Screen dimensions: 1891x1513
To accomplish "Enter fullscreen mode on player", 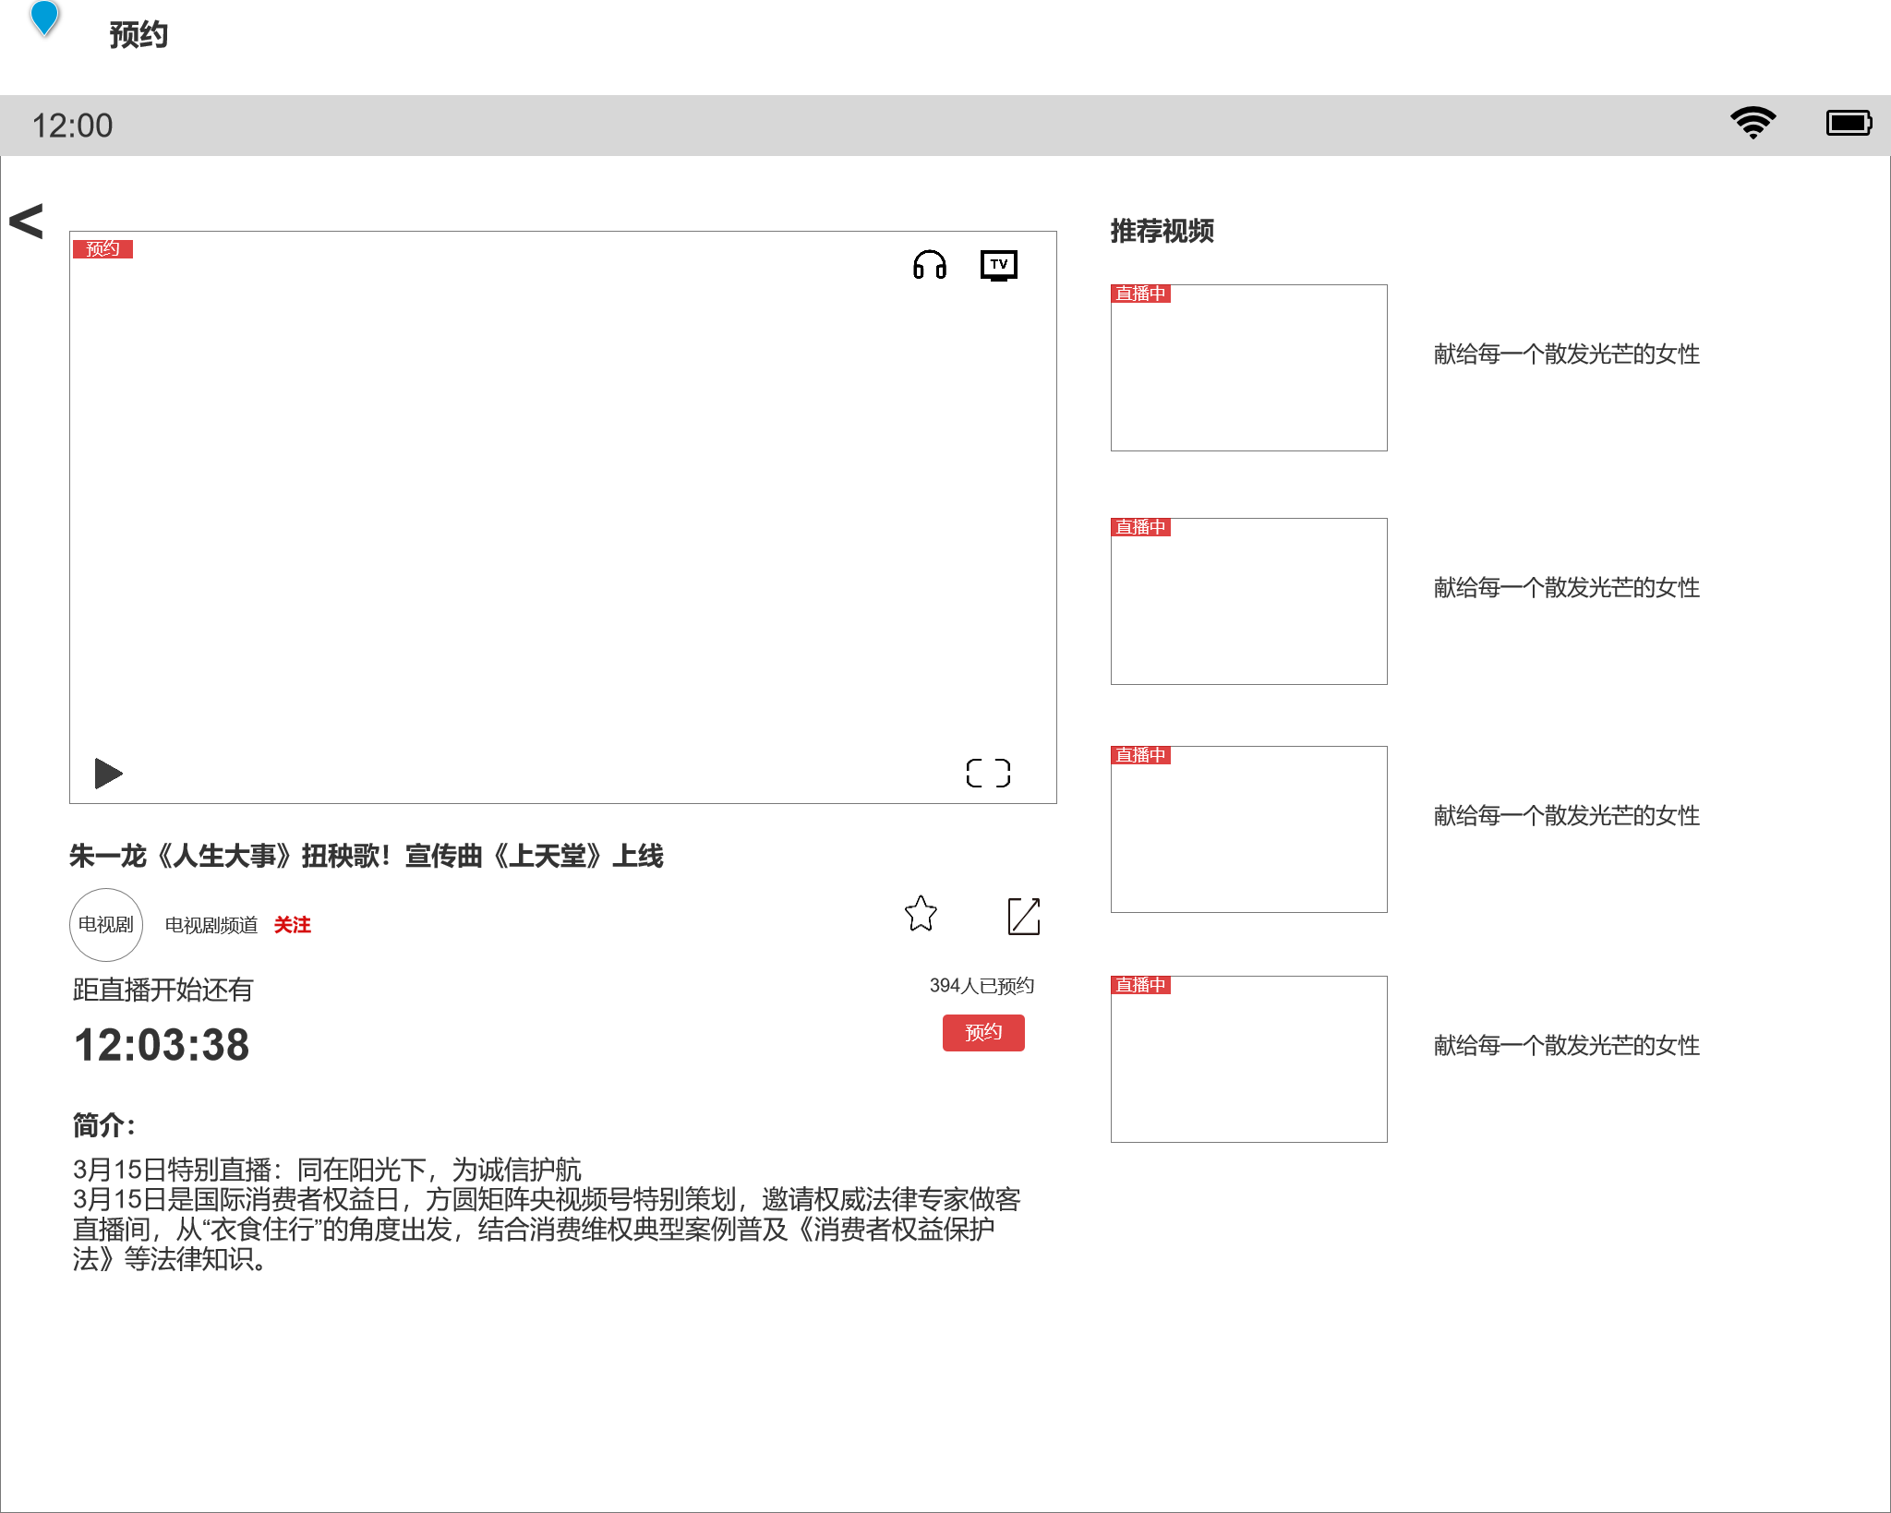I will pos(988,773).
